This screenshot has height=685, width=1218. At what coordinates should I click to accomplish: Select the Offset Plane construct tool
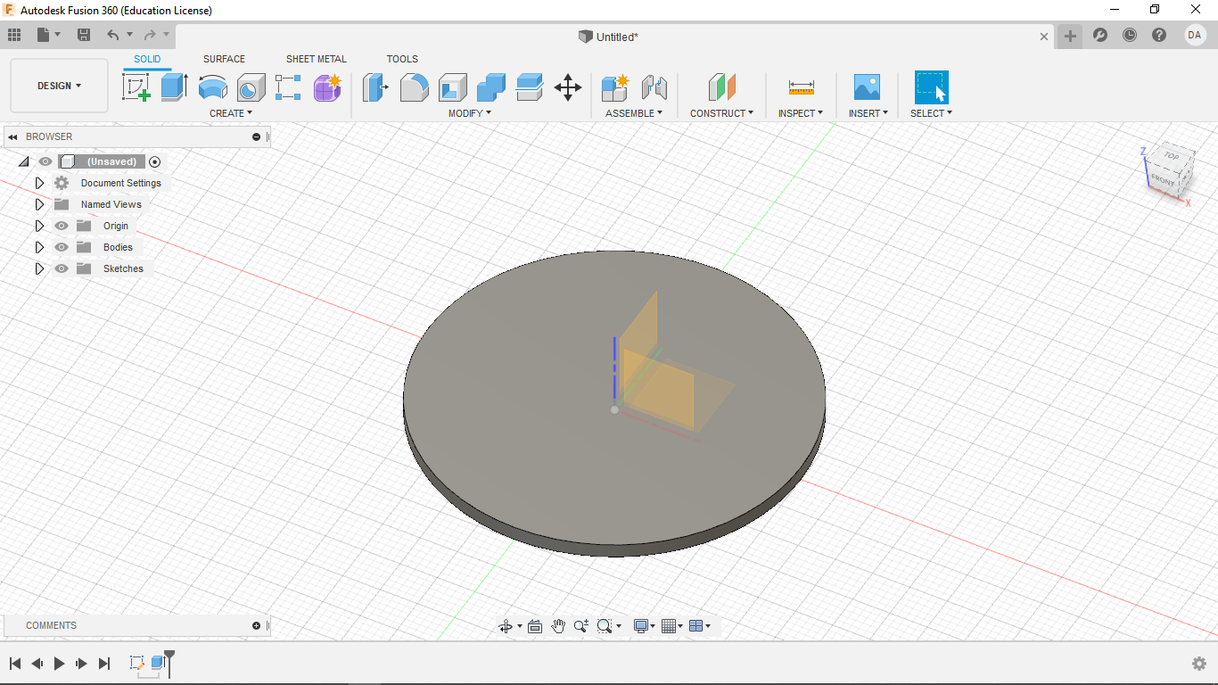coord(721,87)
